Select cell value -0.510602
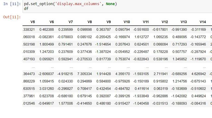The height and width of the screenshot is (118, 212). click(x=198, y=89)
